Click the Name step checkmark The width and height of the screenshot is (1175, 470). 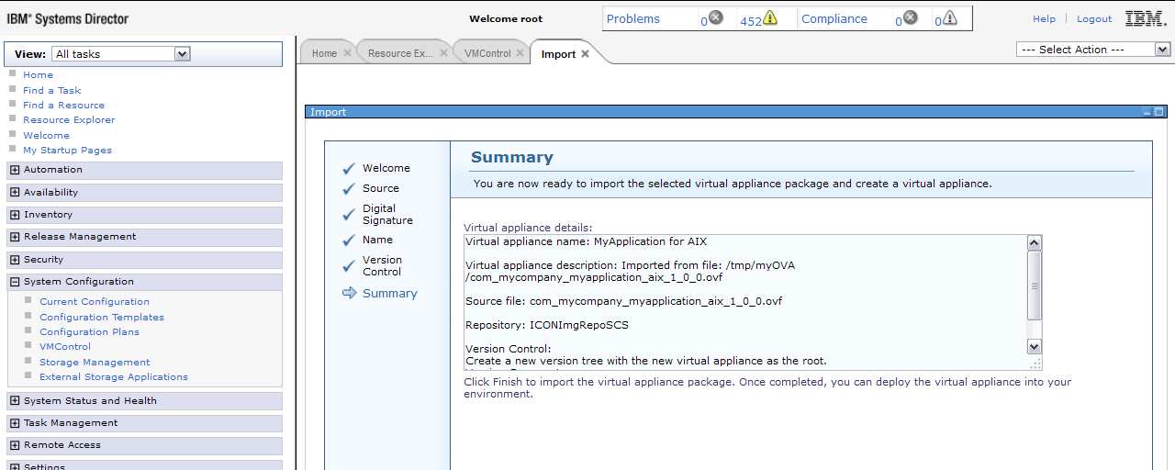click(x=348, y=241)
